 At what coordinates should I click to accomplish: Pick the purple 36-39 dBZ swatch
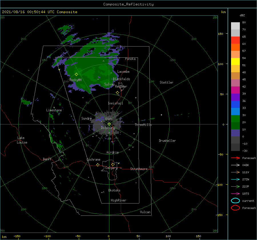(x=235, y=97)
